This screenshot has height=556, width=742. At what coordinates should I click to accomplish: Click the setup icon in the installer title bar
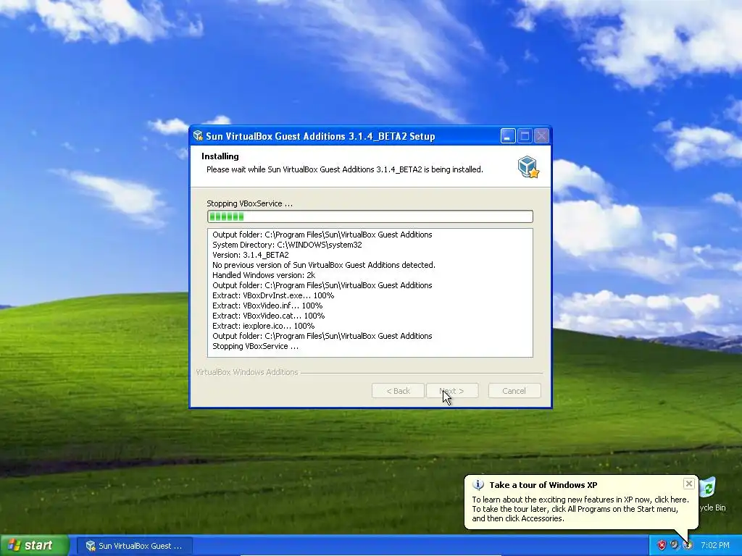198,136
